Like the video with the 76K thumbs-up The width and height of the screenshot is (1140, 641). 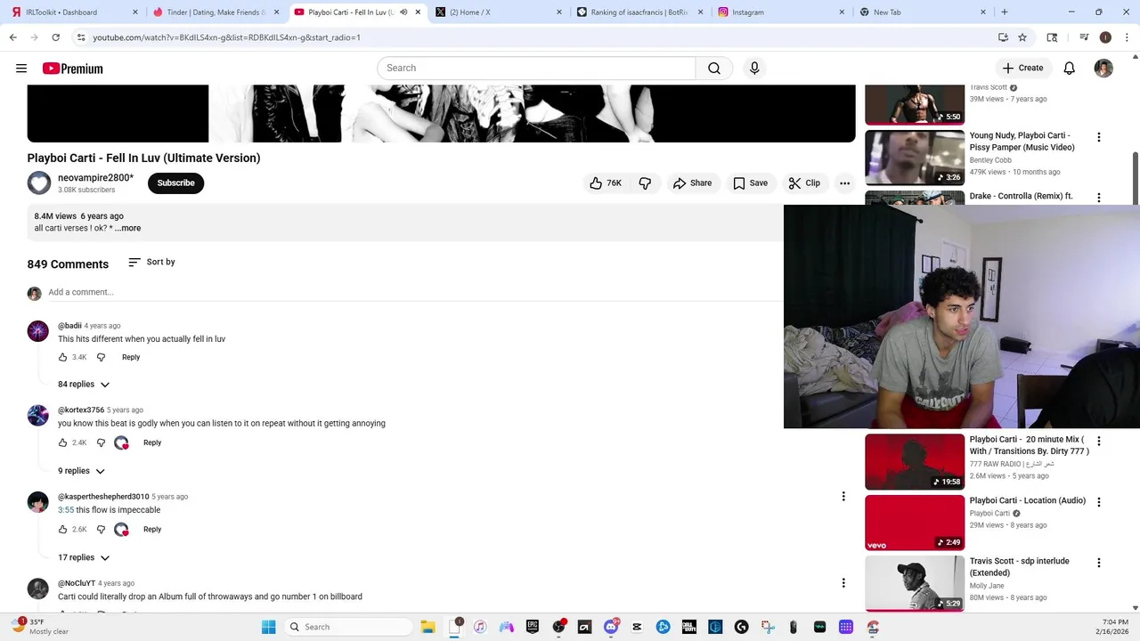(606, 183)
